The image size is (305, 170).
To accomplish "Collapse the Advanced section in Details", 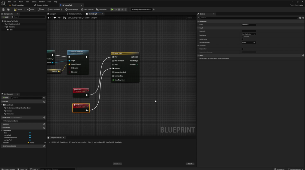I will click(x=198, y=46).
